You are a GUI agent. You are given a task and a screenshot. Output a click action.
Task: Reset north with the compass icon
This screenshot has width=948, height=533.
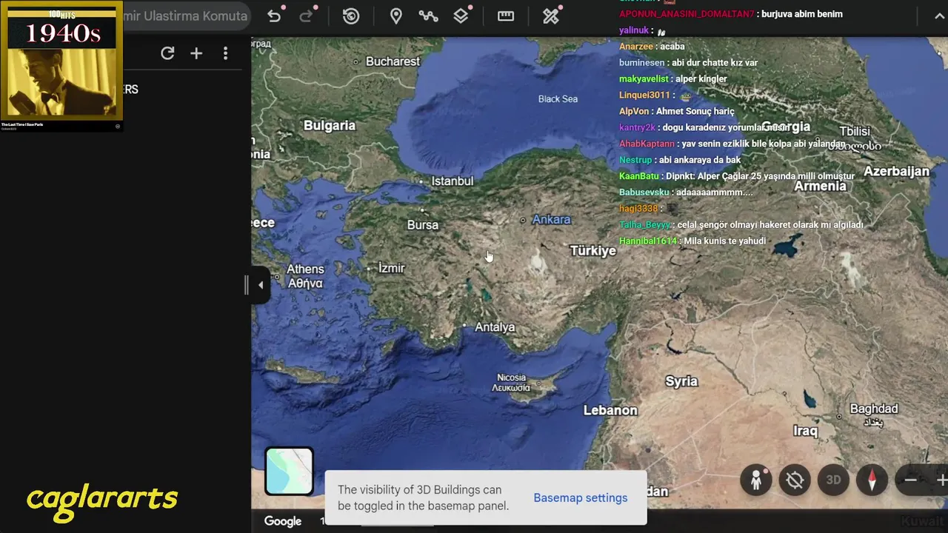point(872,480)
